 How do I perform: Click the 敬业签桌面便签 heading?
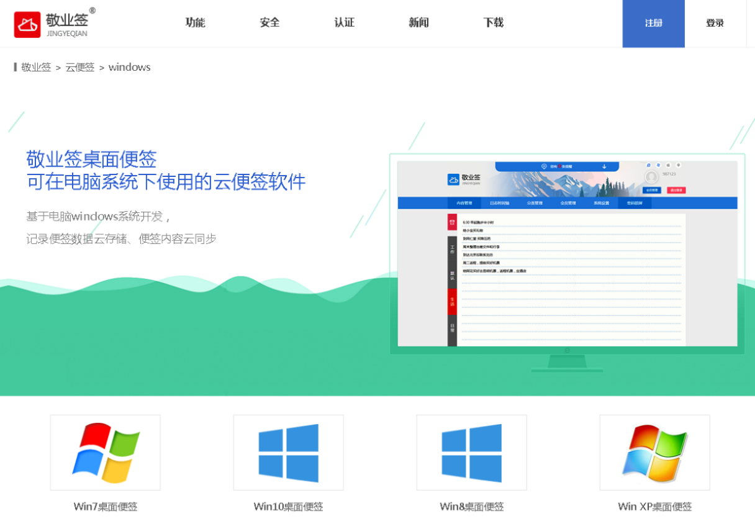pyautogui.click(x=91, y=160)
